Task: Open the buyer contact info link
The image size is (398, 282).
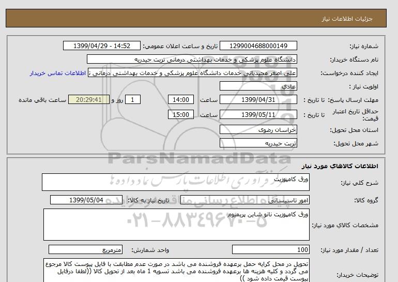Action: pos(57,73)
